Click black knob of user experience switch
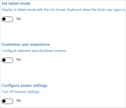Viewport: 126px width, 108px height. [4, 60]
